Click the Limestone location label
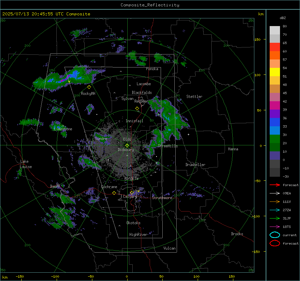 coord(63,129)
